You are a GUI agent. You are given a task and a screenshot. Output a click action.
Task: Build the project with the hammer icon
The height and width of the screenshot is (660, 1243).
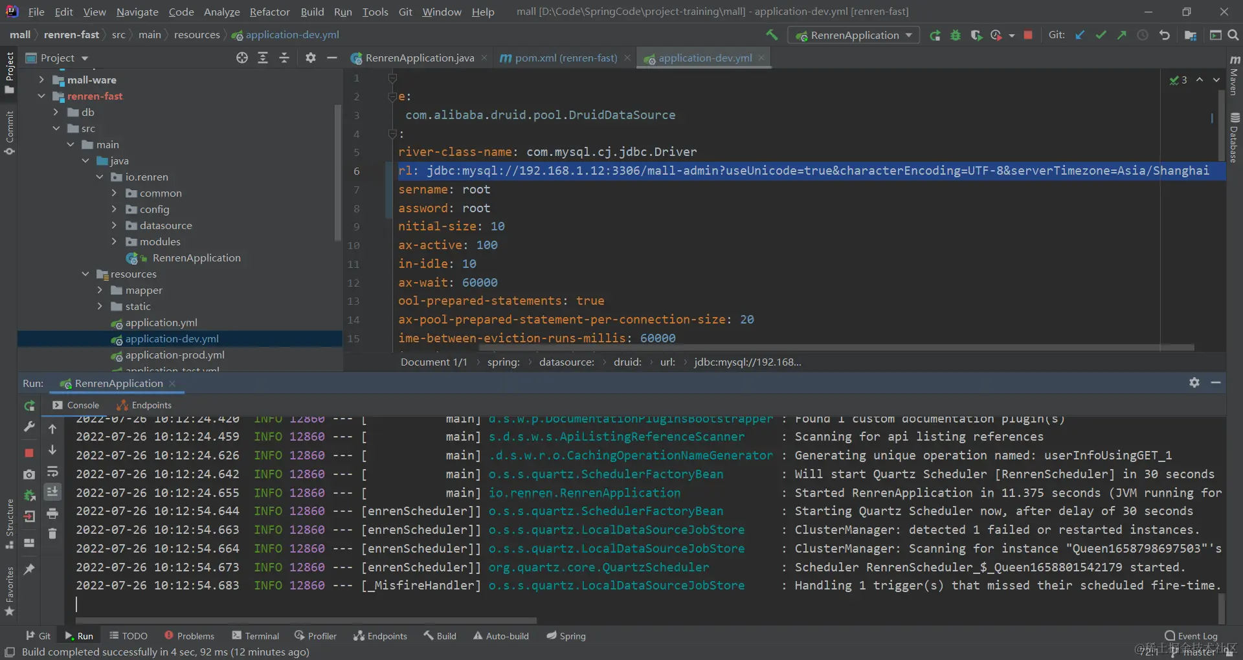[772, 35]
